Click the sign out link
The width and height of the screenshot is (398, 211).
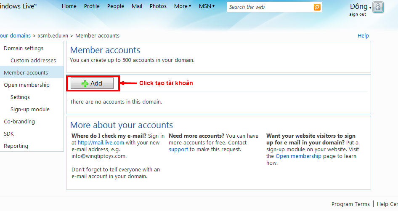click(x=358, y=14)
